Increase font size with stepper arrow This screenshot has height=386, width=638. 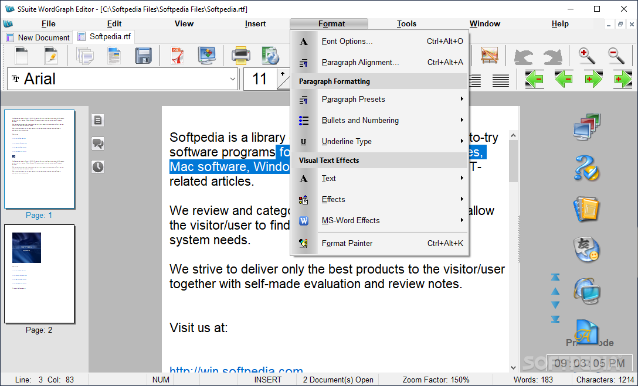pyautogui.click(x=283, y=74)
